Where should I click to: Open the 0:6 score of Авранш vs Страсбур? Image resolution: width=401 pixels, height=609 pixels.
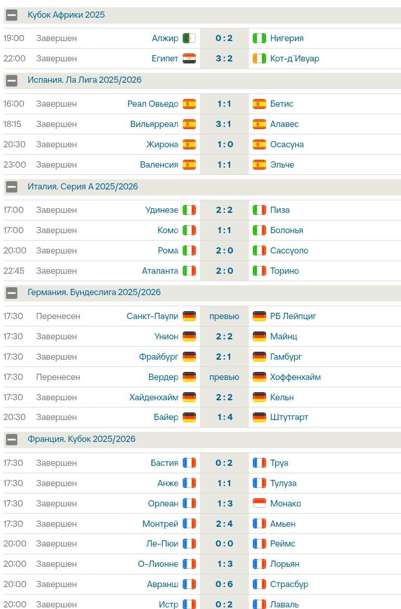pyautogui.click(x=224, y=584)
